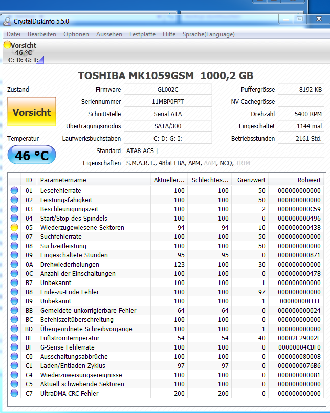Select the Drehwiederholungen current value 123
The height and width of the screenshot is (413, 330).
[x=179, y=264]
